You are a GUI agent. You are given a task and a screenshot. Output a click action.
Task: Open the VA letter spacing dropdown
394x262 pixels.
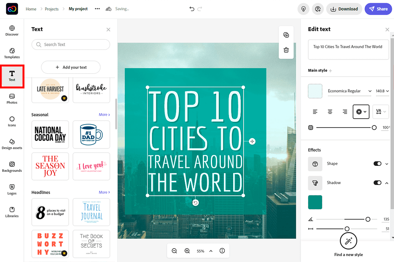click(381, 112)
